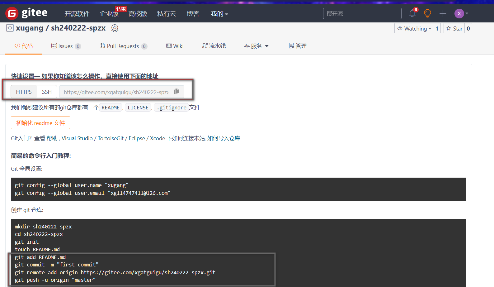The width and height of the screenshot is (494, 287).
Task: Click the "git add README.md" command line
Action: (40, 257)
